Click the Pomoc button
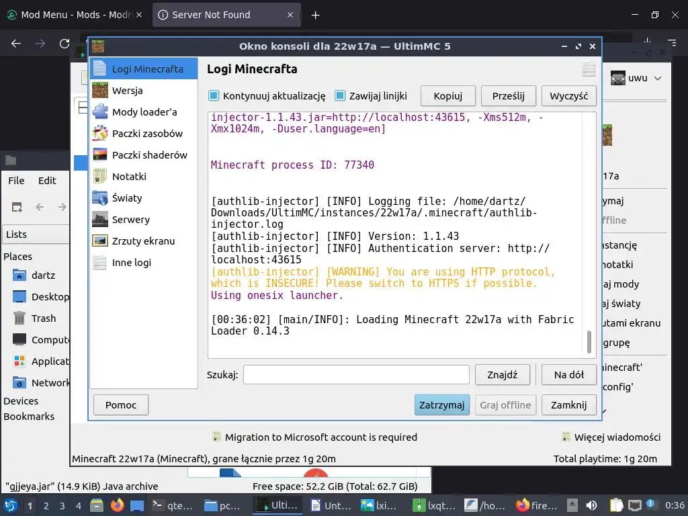688x516 pixels. 121,405
